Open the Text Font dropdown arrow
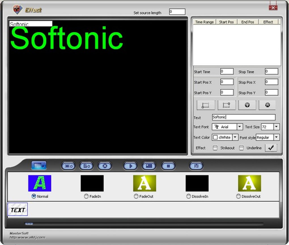This screenshot has height=245, width=289. coord(240,127)
